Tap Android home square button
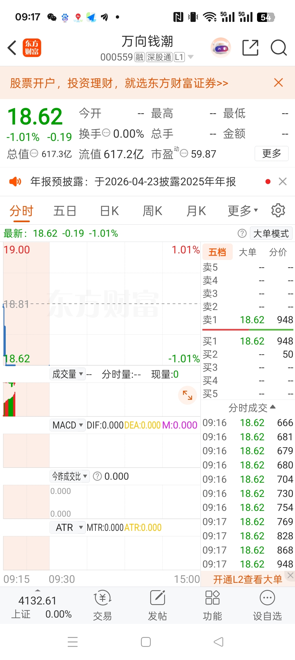Viewport: 295px width, 660px height. [146, 642]
